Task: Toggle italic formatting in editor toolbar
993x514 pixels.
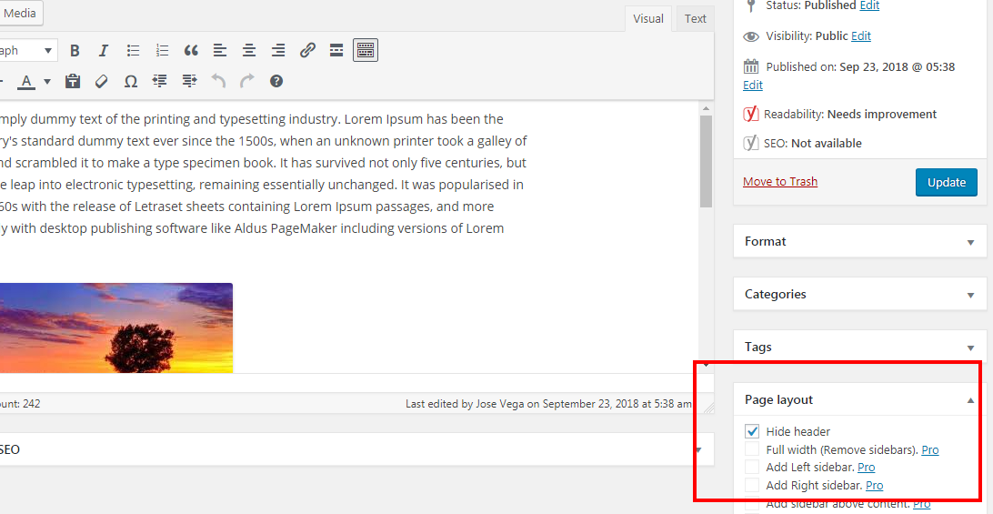Action: coord(104,51)
